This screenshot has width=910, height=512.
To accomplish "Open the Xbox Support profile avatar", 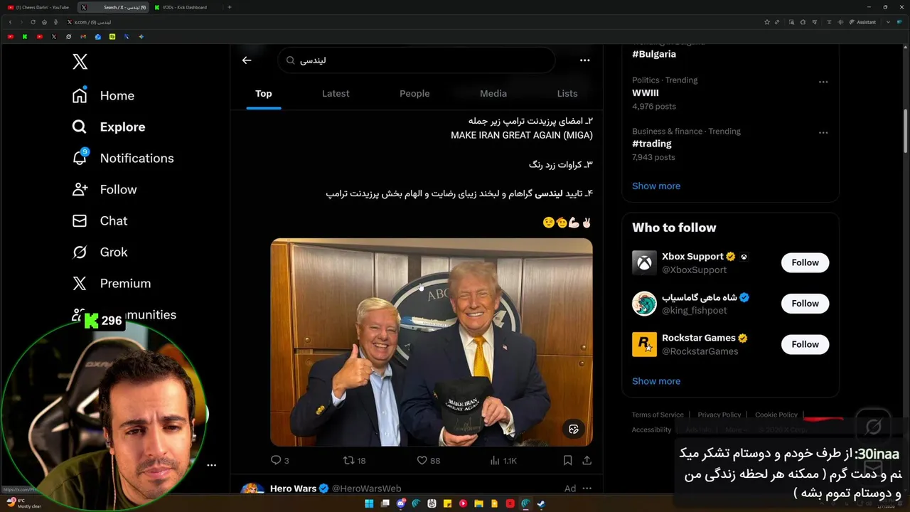I will tap(644, 262).
